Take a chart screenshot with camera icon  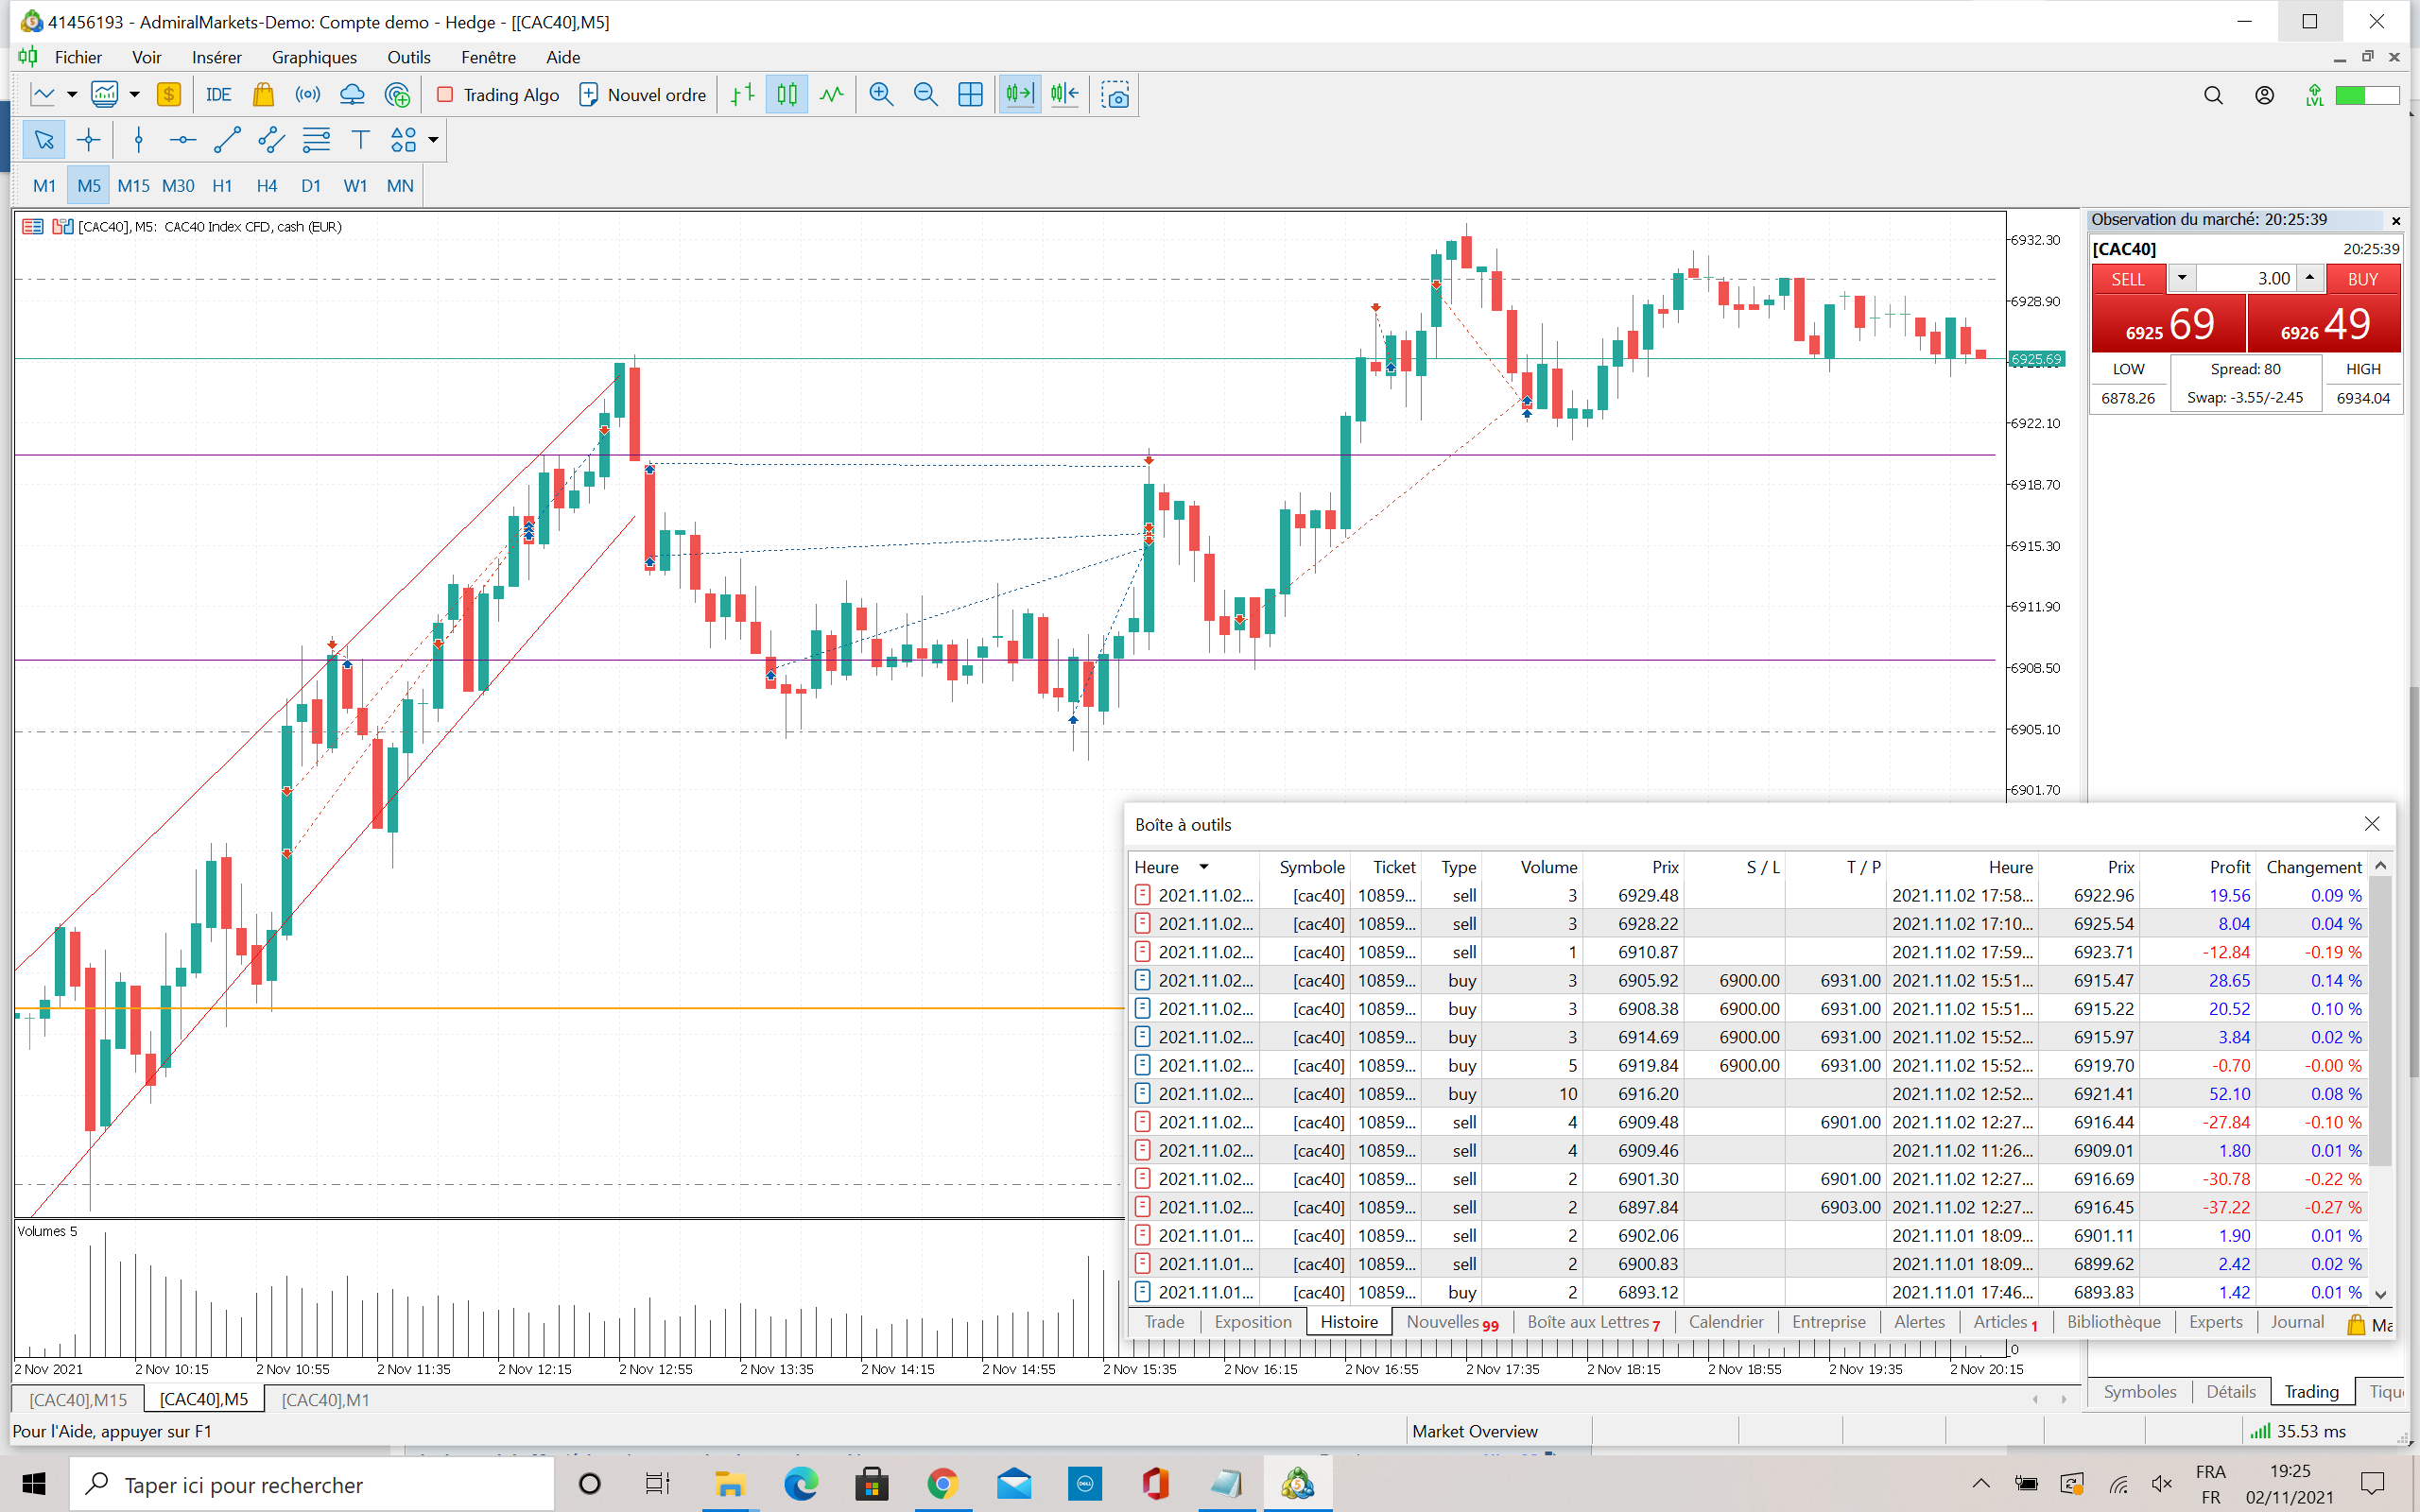coord(1115,95)
